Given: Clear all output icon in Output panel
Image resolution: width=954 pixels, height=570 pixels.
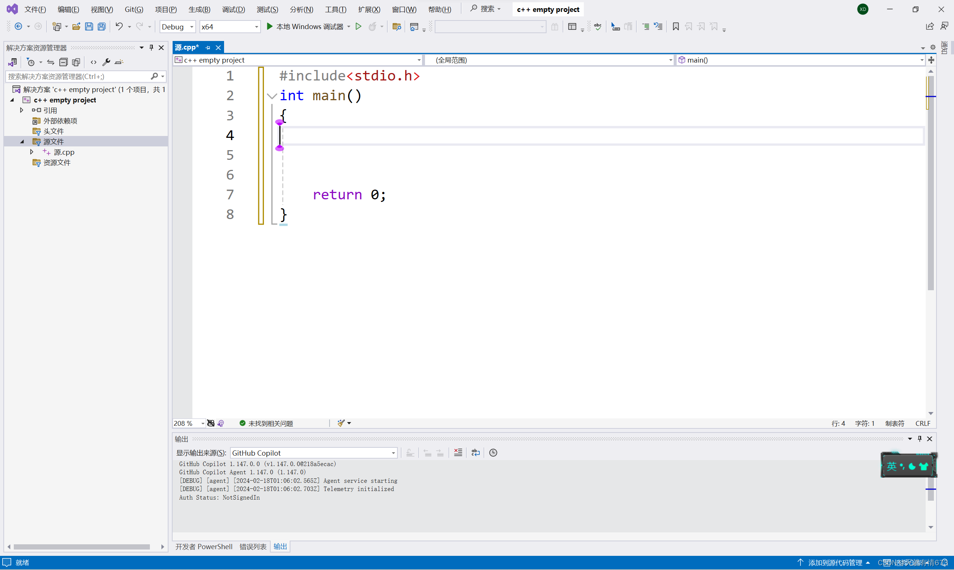Looking at the screenshot, I should click(x=458, y=453).
